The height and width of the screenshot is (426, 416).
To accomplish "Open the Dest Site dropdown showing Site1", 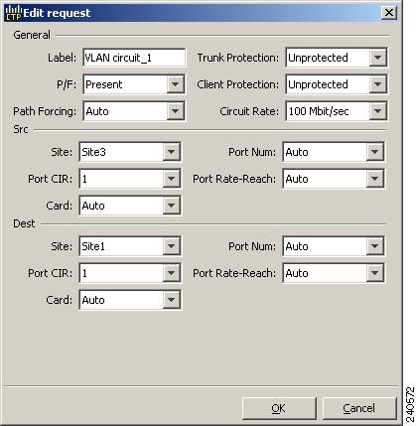I will [x=130, y=246].
